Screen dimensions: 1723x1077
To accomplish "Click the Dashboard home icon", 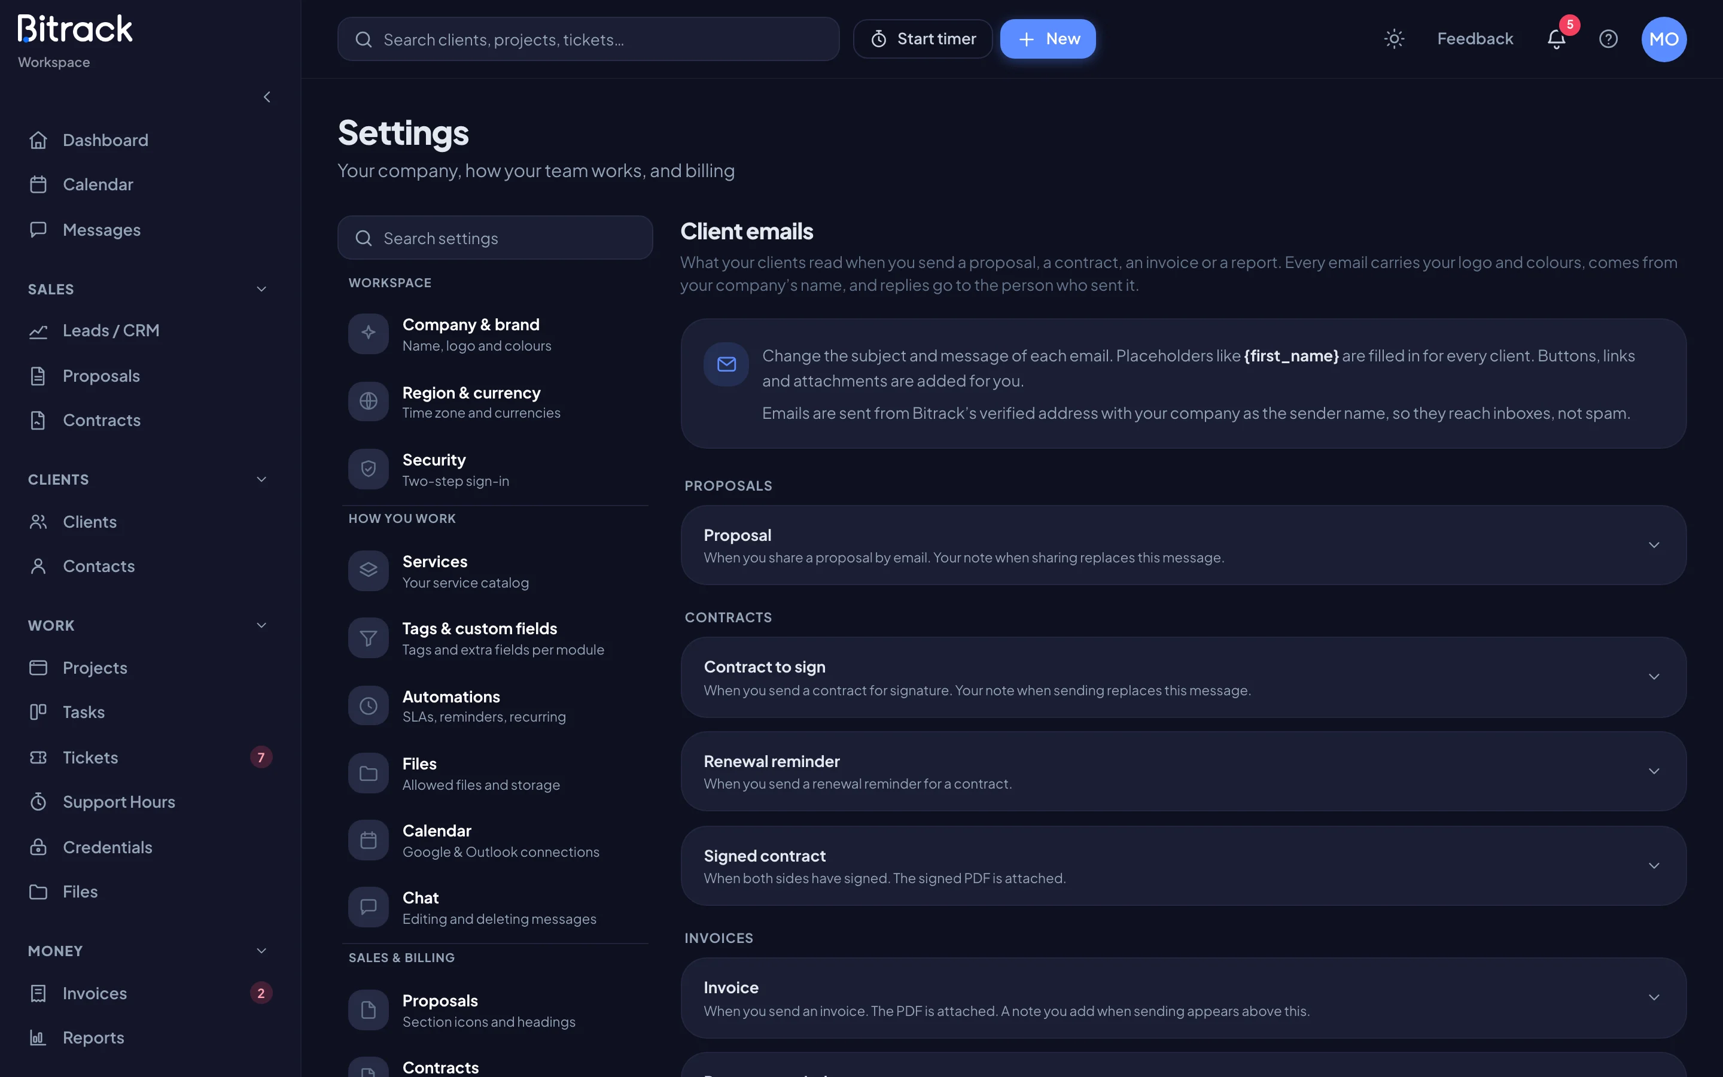I will [x=38, y=141].
